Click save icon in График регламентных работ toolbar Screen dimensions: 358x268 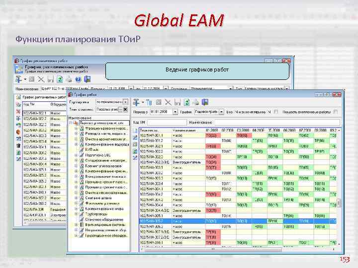50,79
